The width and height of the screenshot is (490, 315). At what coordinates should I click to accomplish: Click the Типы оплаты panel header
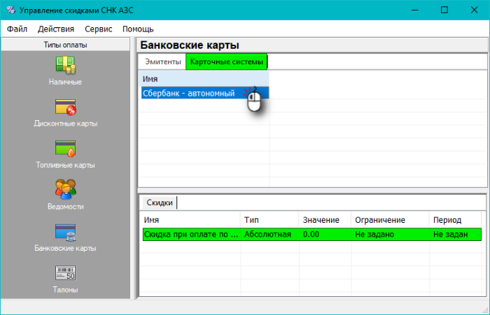pyautogui.click(x=65, y=45)
